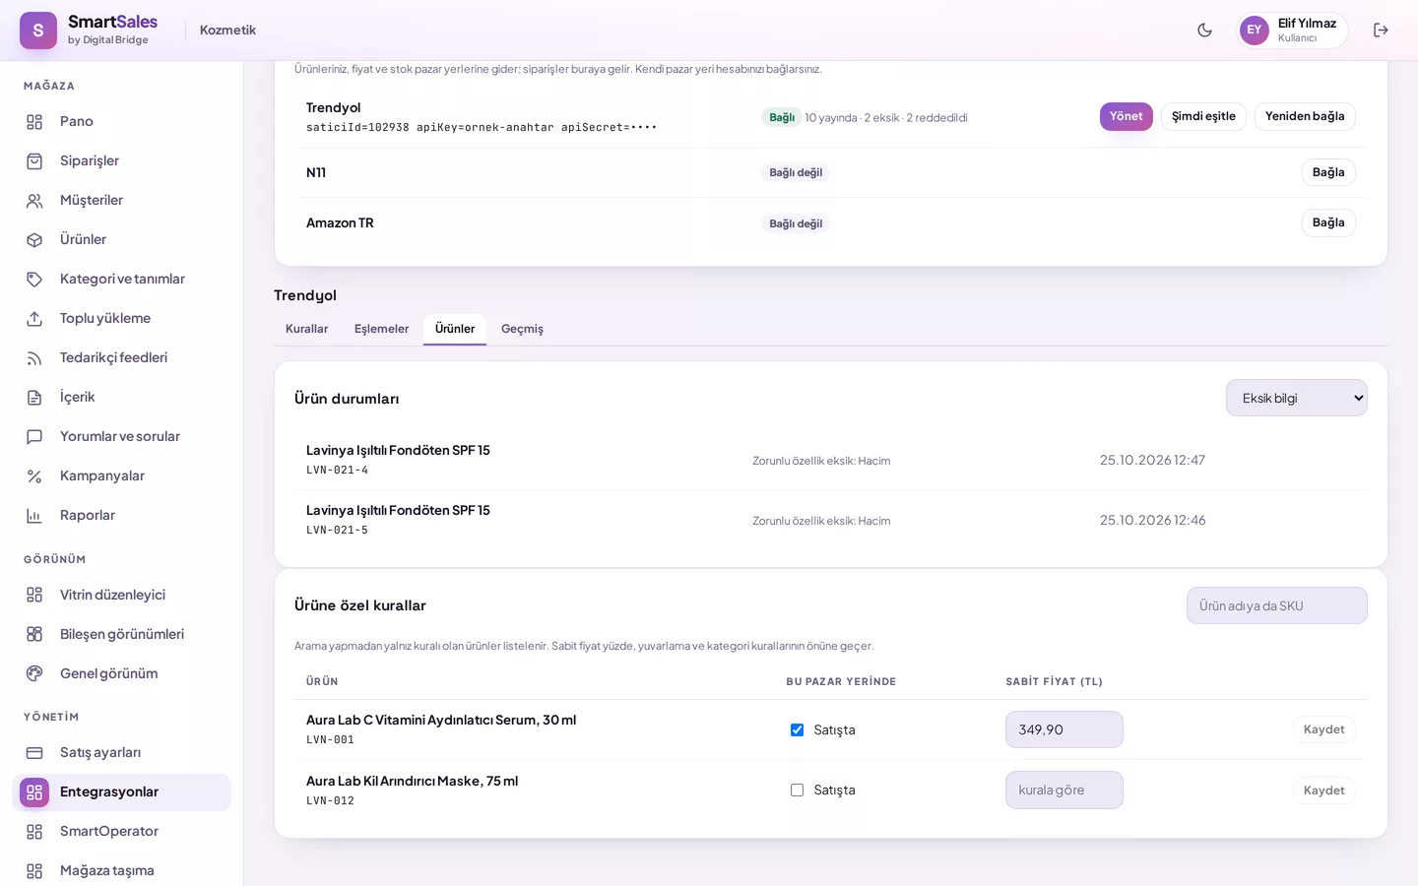Viewport: 1418px width, 886px height.
Task: Switch to Kurallar tab
Action: (306, 329)
